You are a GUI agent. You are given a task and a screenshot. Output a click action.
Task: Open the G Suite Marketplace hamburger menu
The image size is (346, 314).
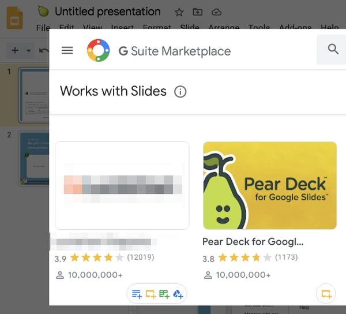tap(67, 51)
